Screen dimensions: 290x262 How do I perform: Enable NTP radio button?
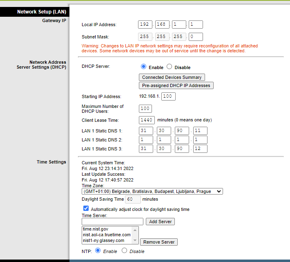coord(98,251)
